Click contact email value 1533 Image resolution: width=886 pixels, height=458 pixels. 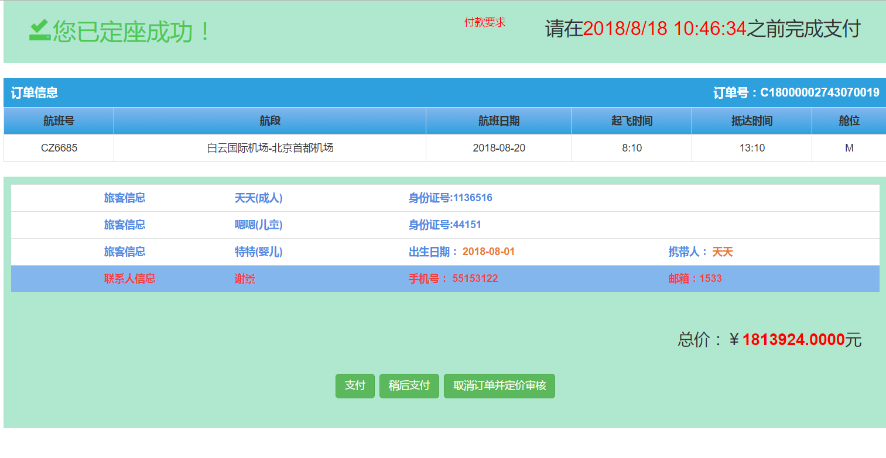(710, 278)
